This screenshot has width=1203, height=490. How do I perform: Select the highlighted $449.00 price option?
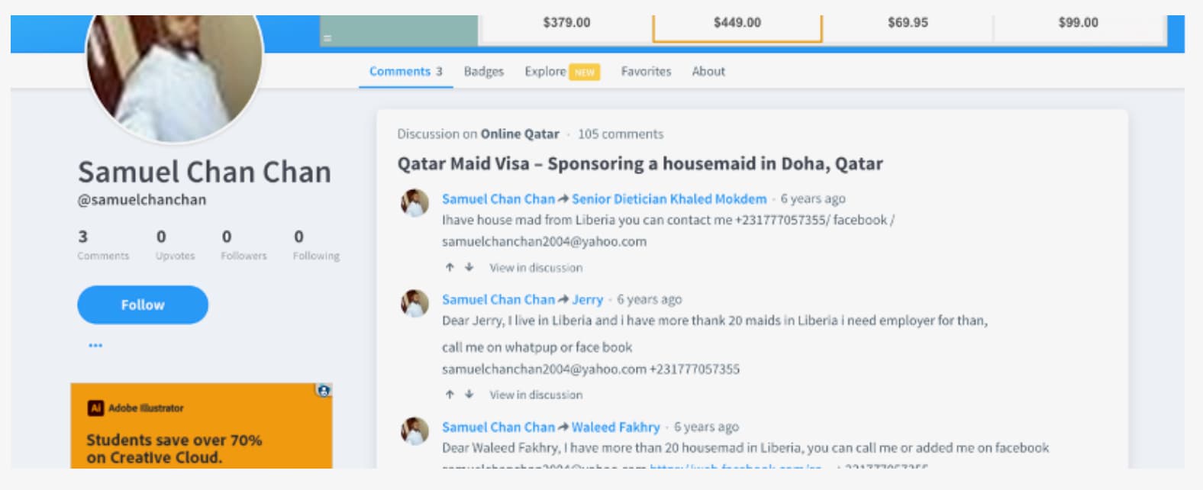tap(737, 23)
